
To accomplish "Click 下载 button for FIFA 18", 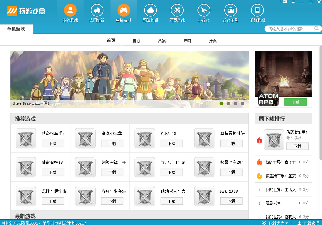I will [172, 143].
